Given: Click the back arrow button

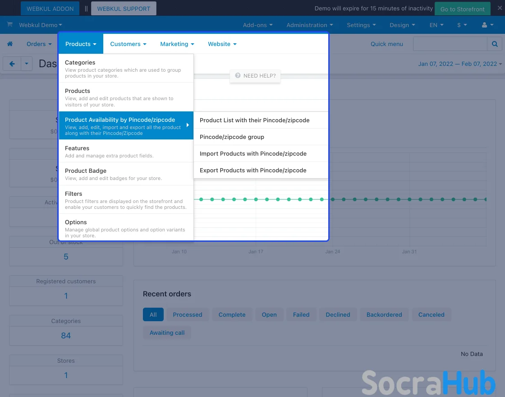Looking at the screenshot, I should point(12,64).
